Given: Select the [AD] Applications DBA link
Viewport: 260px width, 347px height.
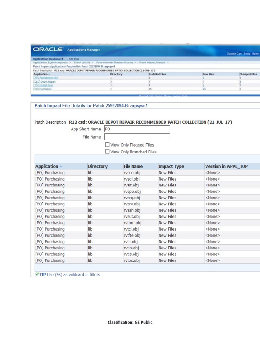Looking at the screenshot, I should pyautogui.click(x=43, y=78).
